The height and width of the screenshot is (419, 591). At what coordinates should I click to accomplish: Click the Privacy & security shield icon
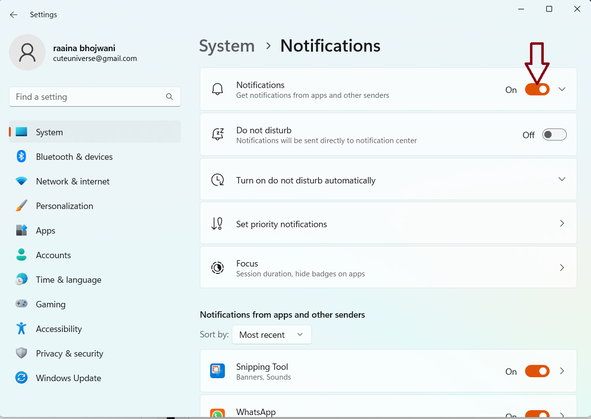click(21, 353)
